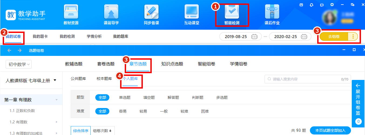Switch to 学情分析 tab
Viewport: 365px width, 135px height.
[x=94, y=37]
